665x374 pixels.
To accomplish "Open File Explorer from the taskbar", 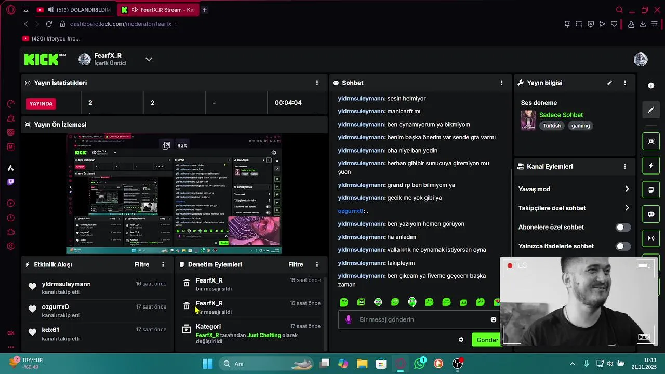I will [x=362, y=364].
